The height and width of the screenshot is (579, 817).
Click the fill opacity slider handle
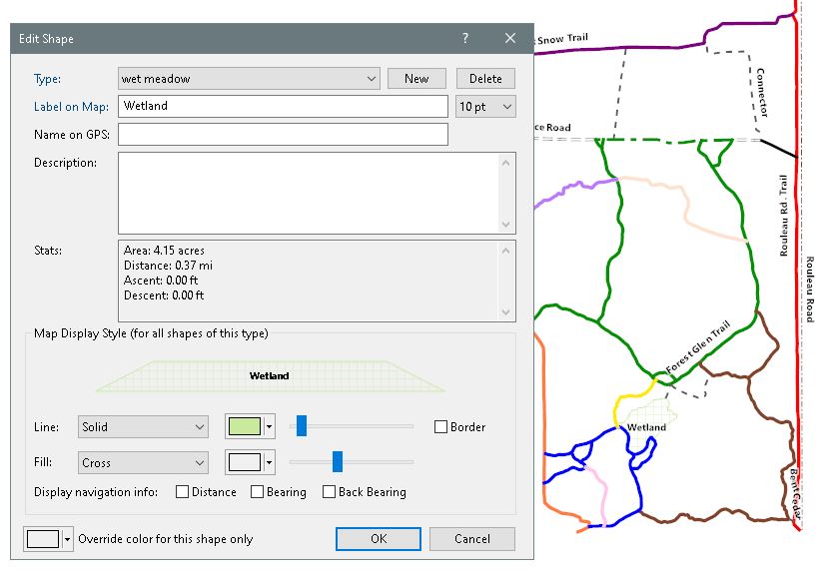click(x=338, y=461)
